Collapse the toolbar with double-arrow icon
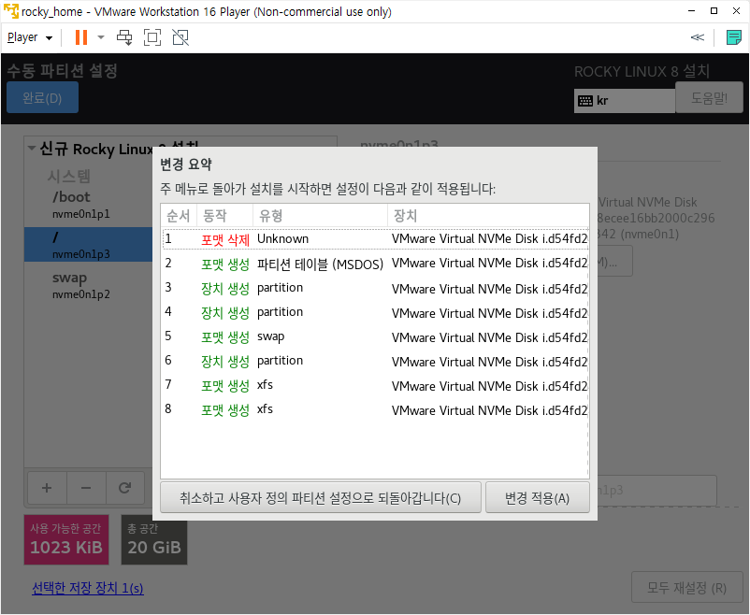The image size is (750, 615). pos(698,37)
